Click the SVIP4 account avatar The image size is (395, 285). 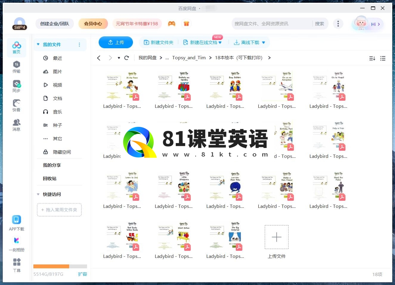[x=20, y=24]
